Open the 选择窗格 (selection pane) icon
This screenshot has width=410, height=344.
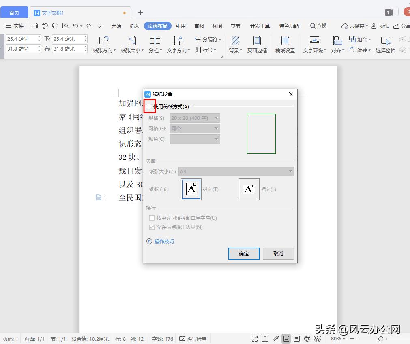(385, 43)
